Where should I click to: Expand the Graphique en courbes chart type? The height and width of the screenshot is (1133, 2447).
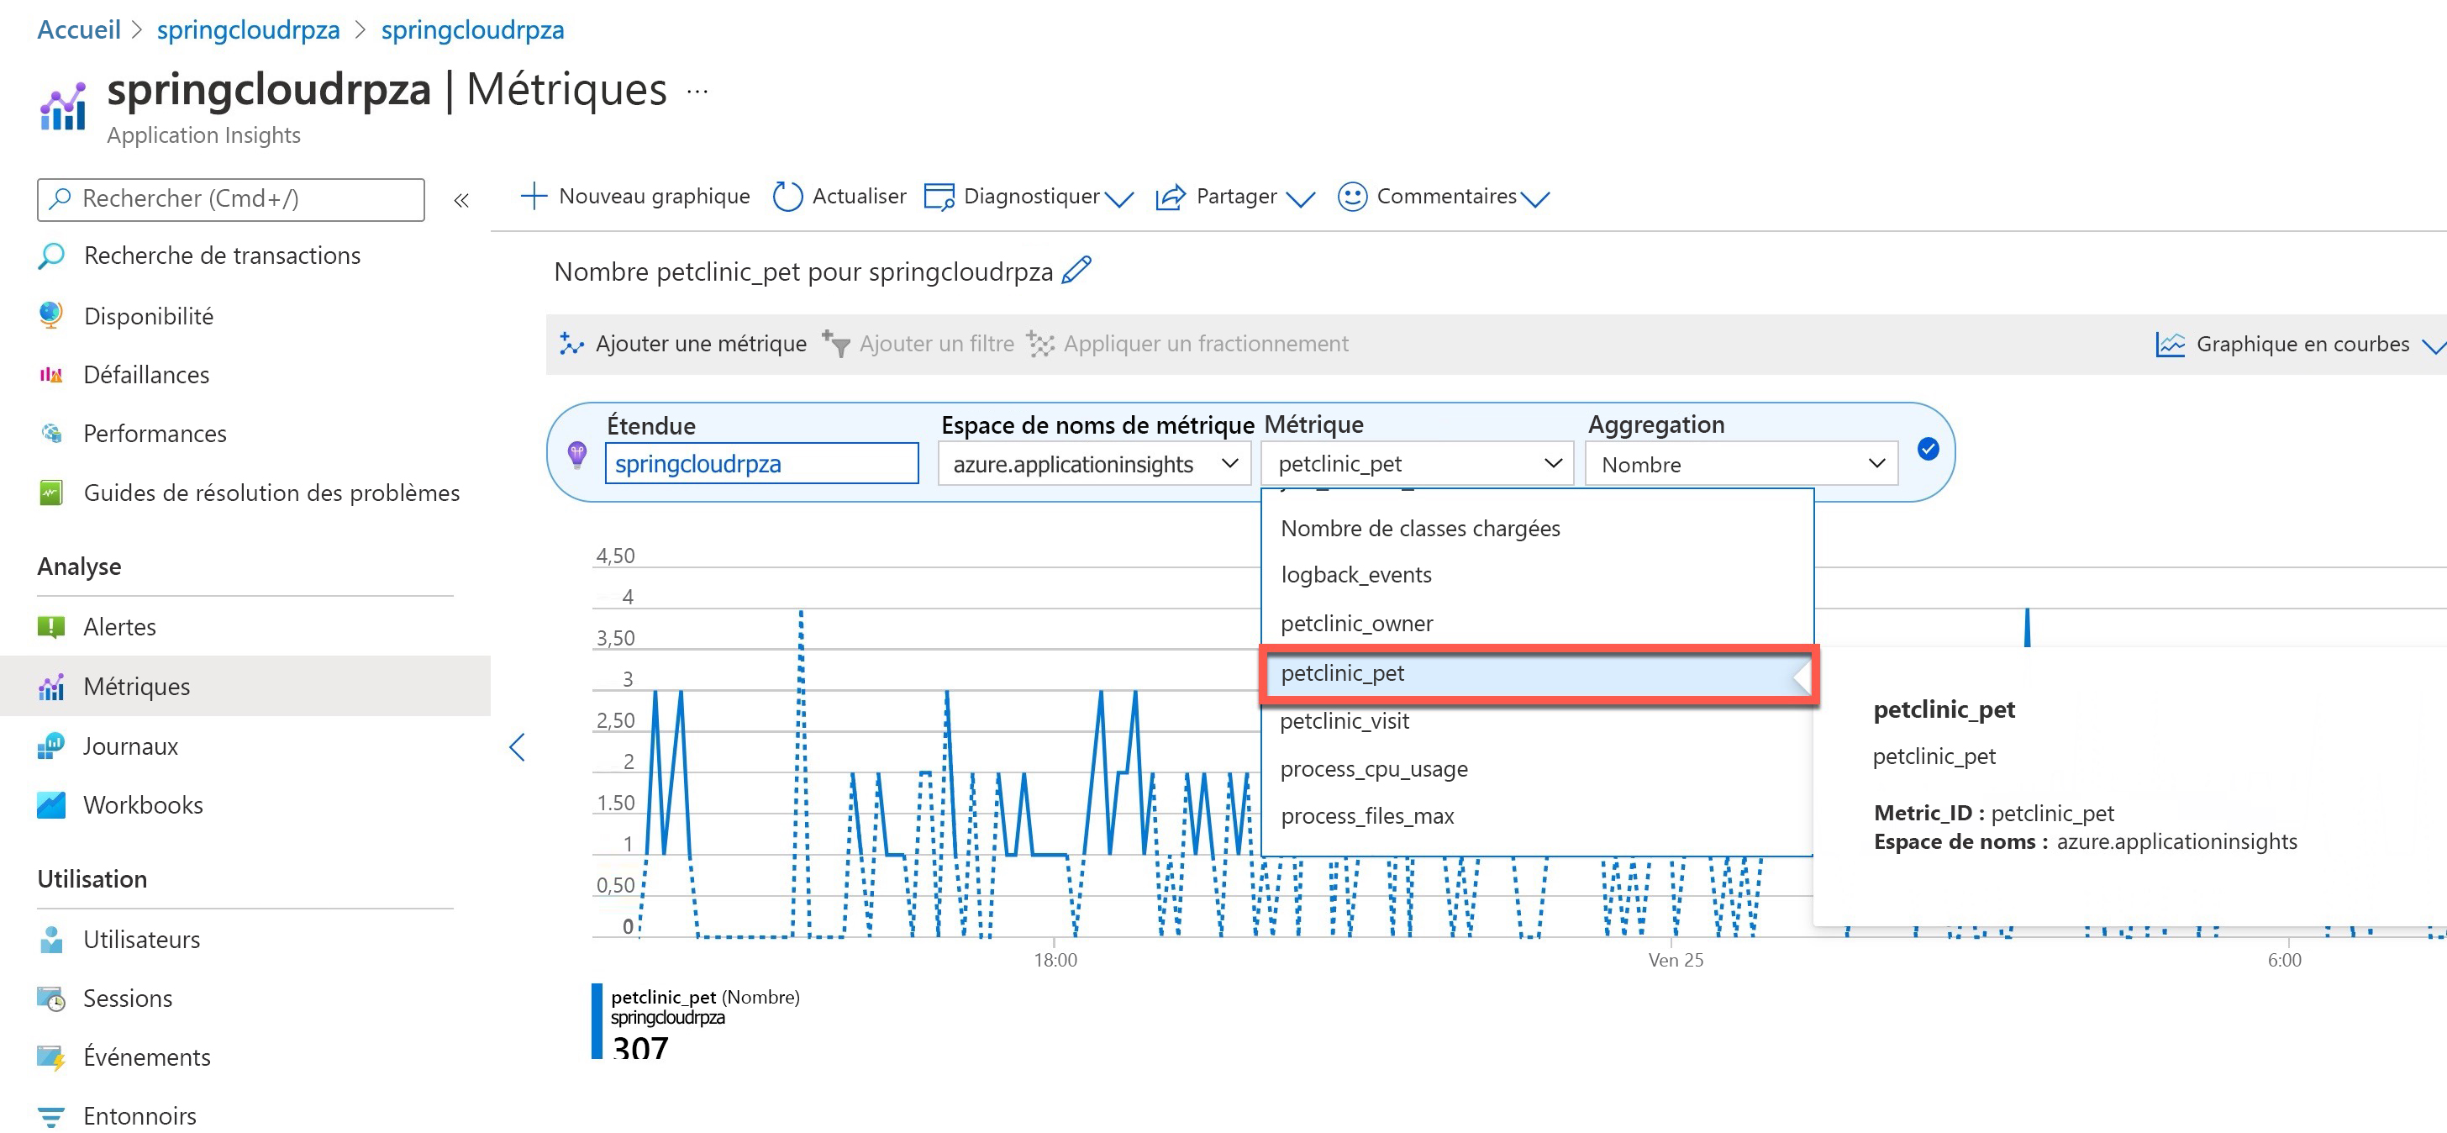coord(2301,344)
